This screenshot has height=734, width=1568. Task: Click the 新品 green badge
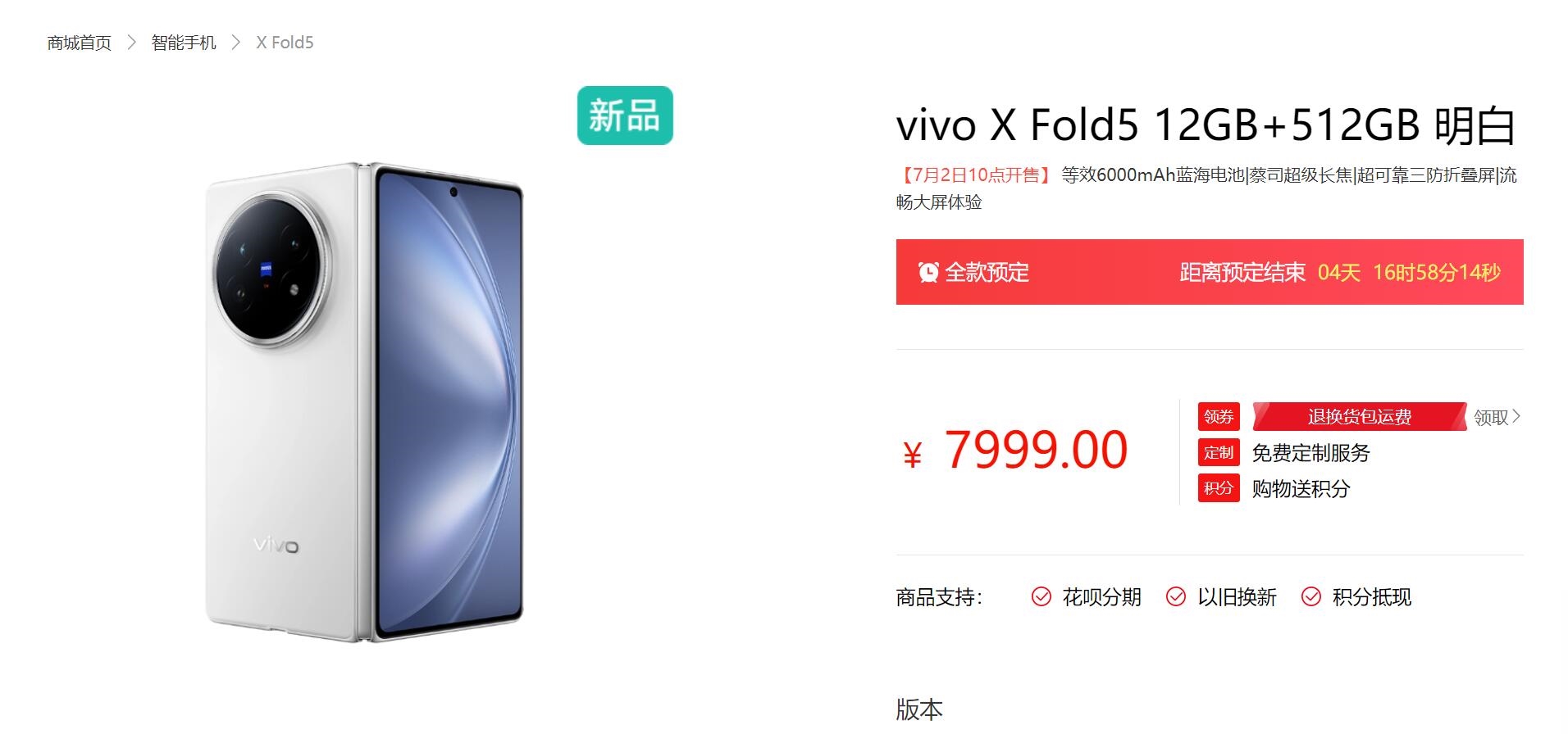click(625, 116)
